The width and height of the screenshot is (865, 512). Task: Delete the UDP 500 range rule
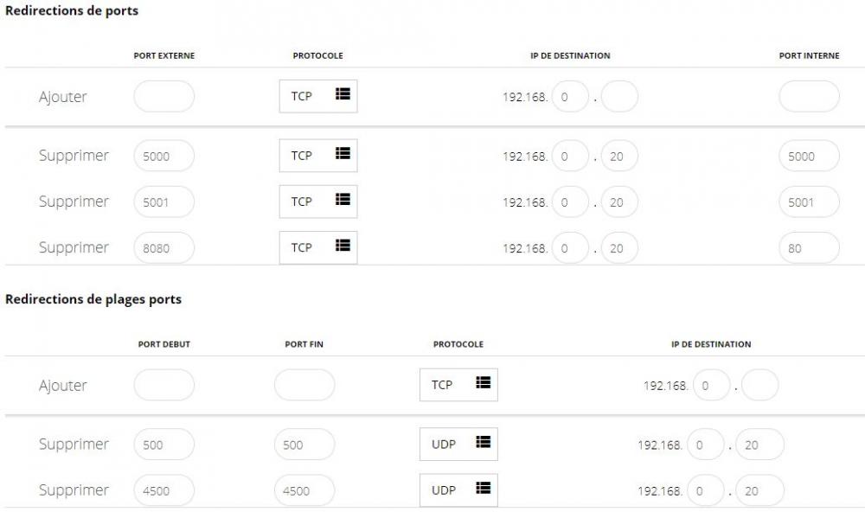74,445
